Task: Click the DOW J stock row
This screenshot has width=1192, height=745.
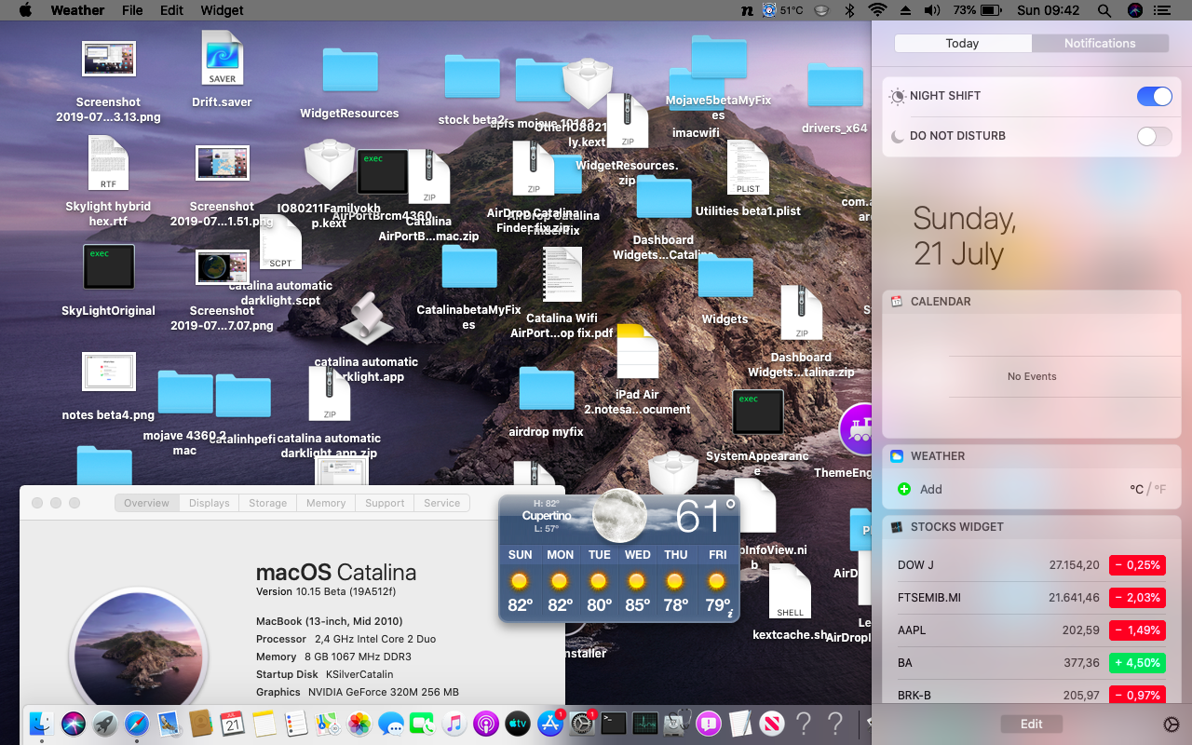Action: [x=1031, y=565]
